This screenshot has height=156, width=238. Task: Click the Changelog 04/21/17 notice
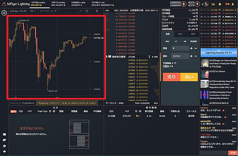(67, 103)
